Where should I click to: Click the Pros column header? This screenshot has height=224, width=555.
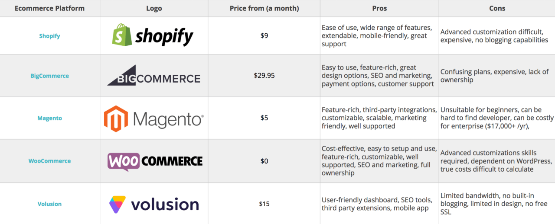pos(379,8)
